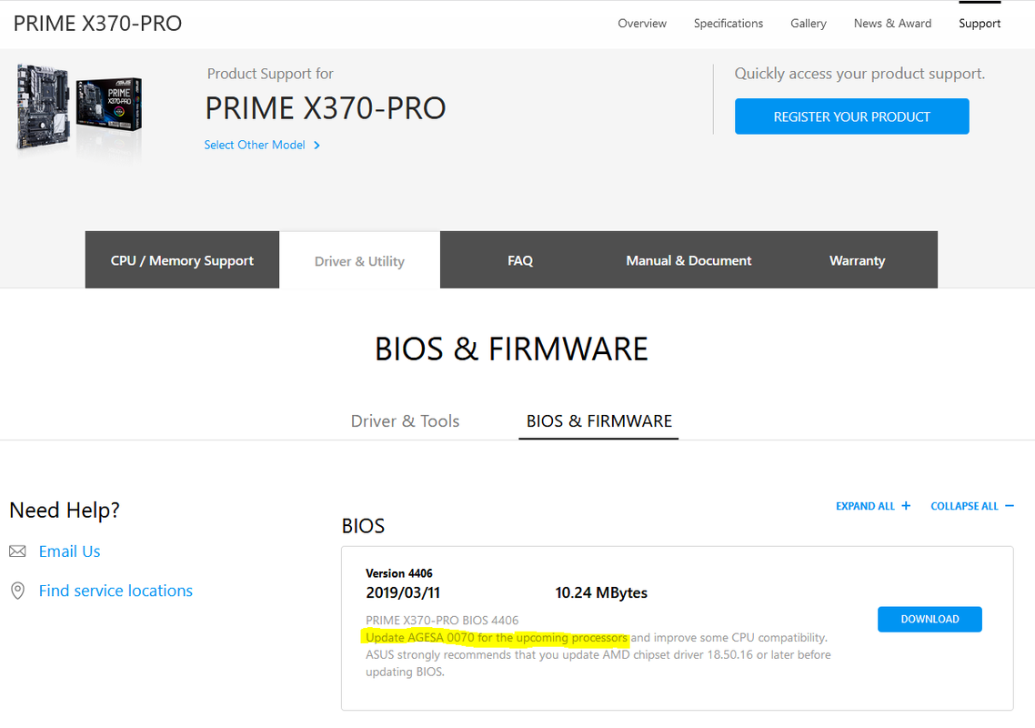
Task: Click Select Other Model link
Action: click(x=254, y=145)
